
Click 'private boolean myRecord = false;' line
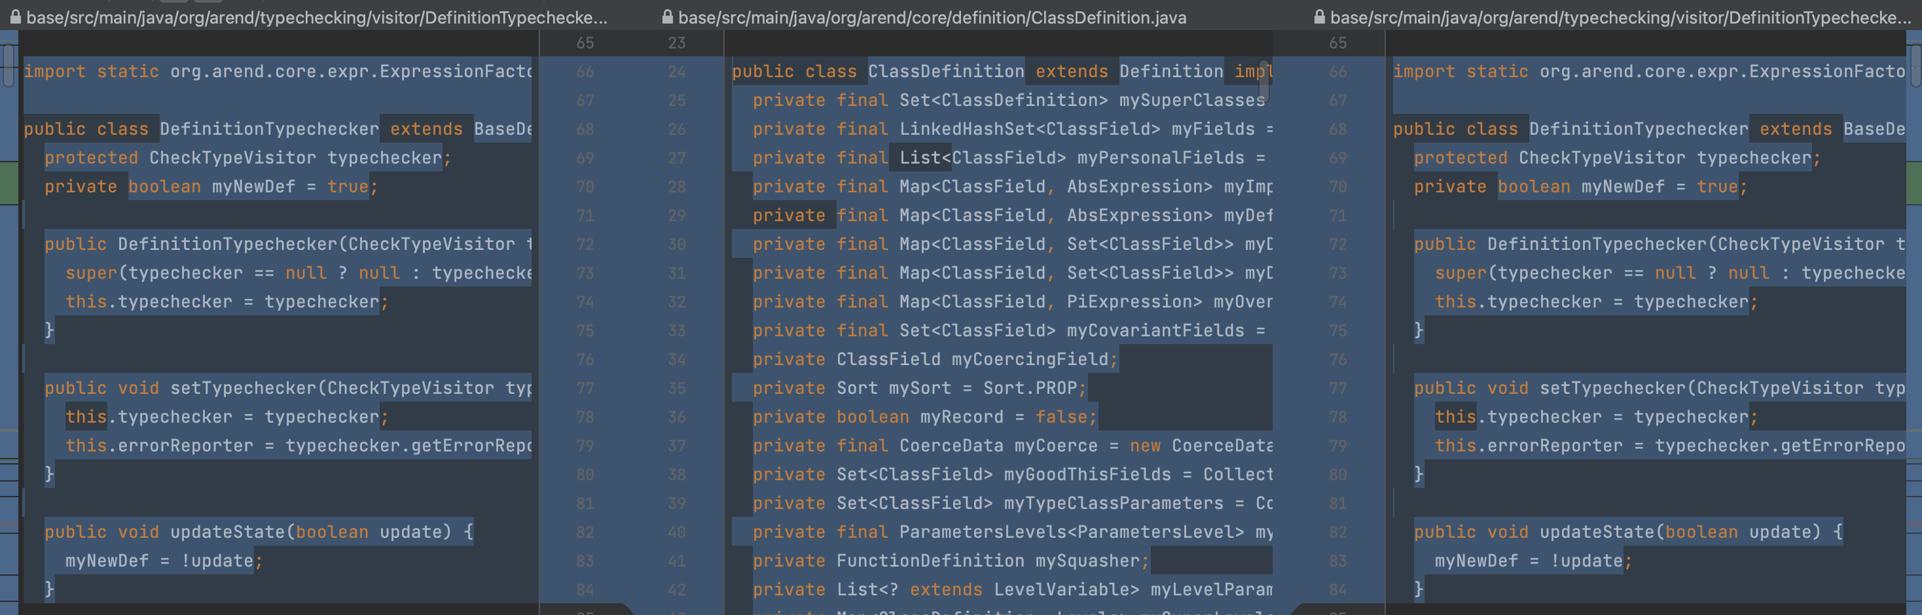[x=924, y=417]
